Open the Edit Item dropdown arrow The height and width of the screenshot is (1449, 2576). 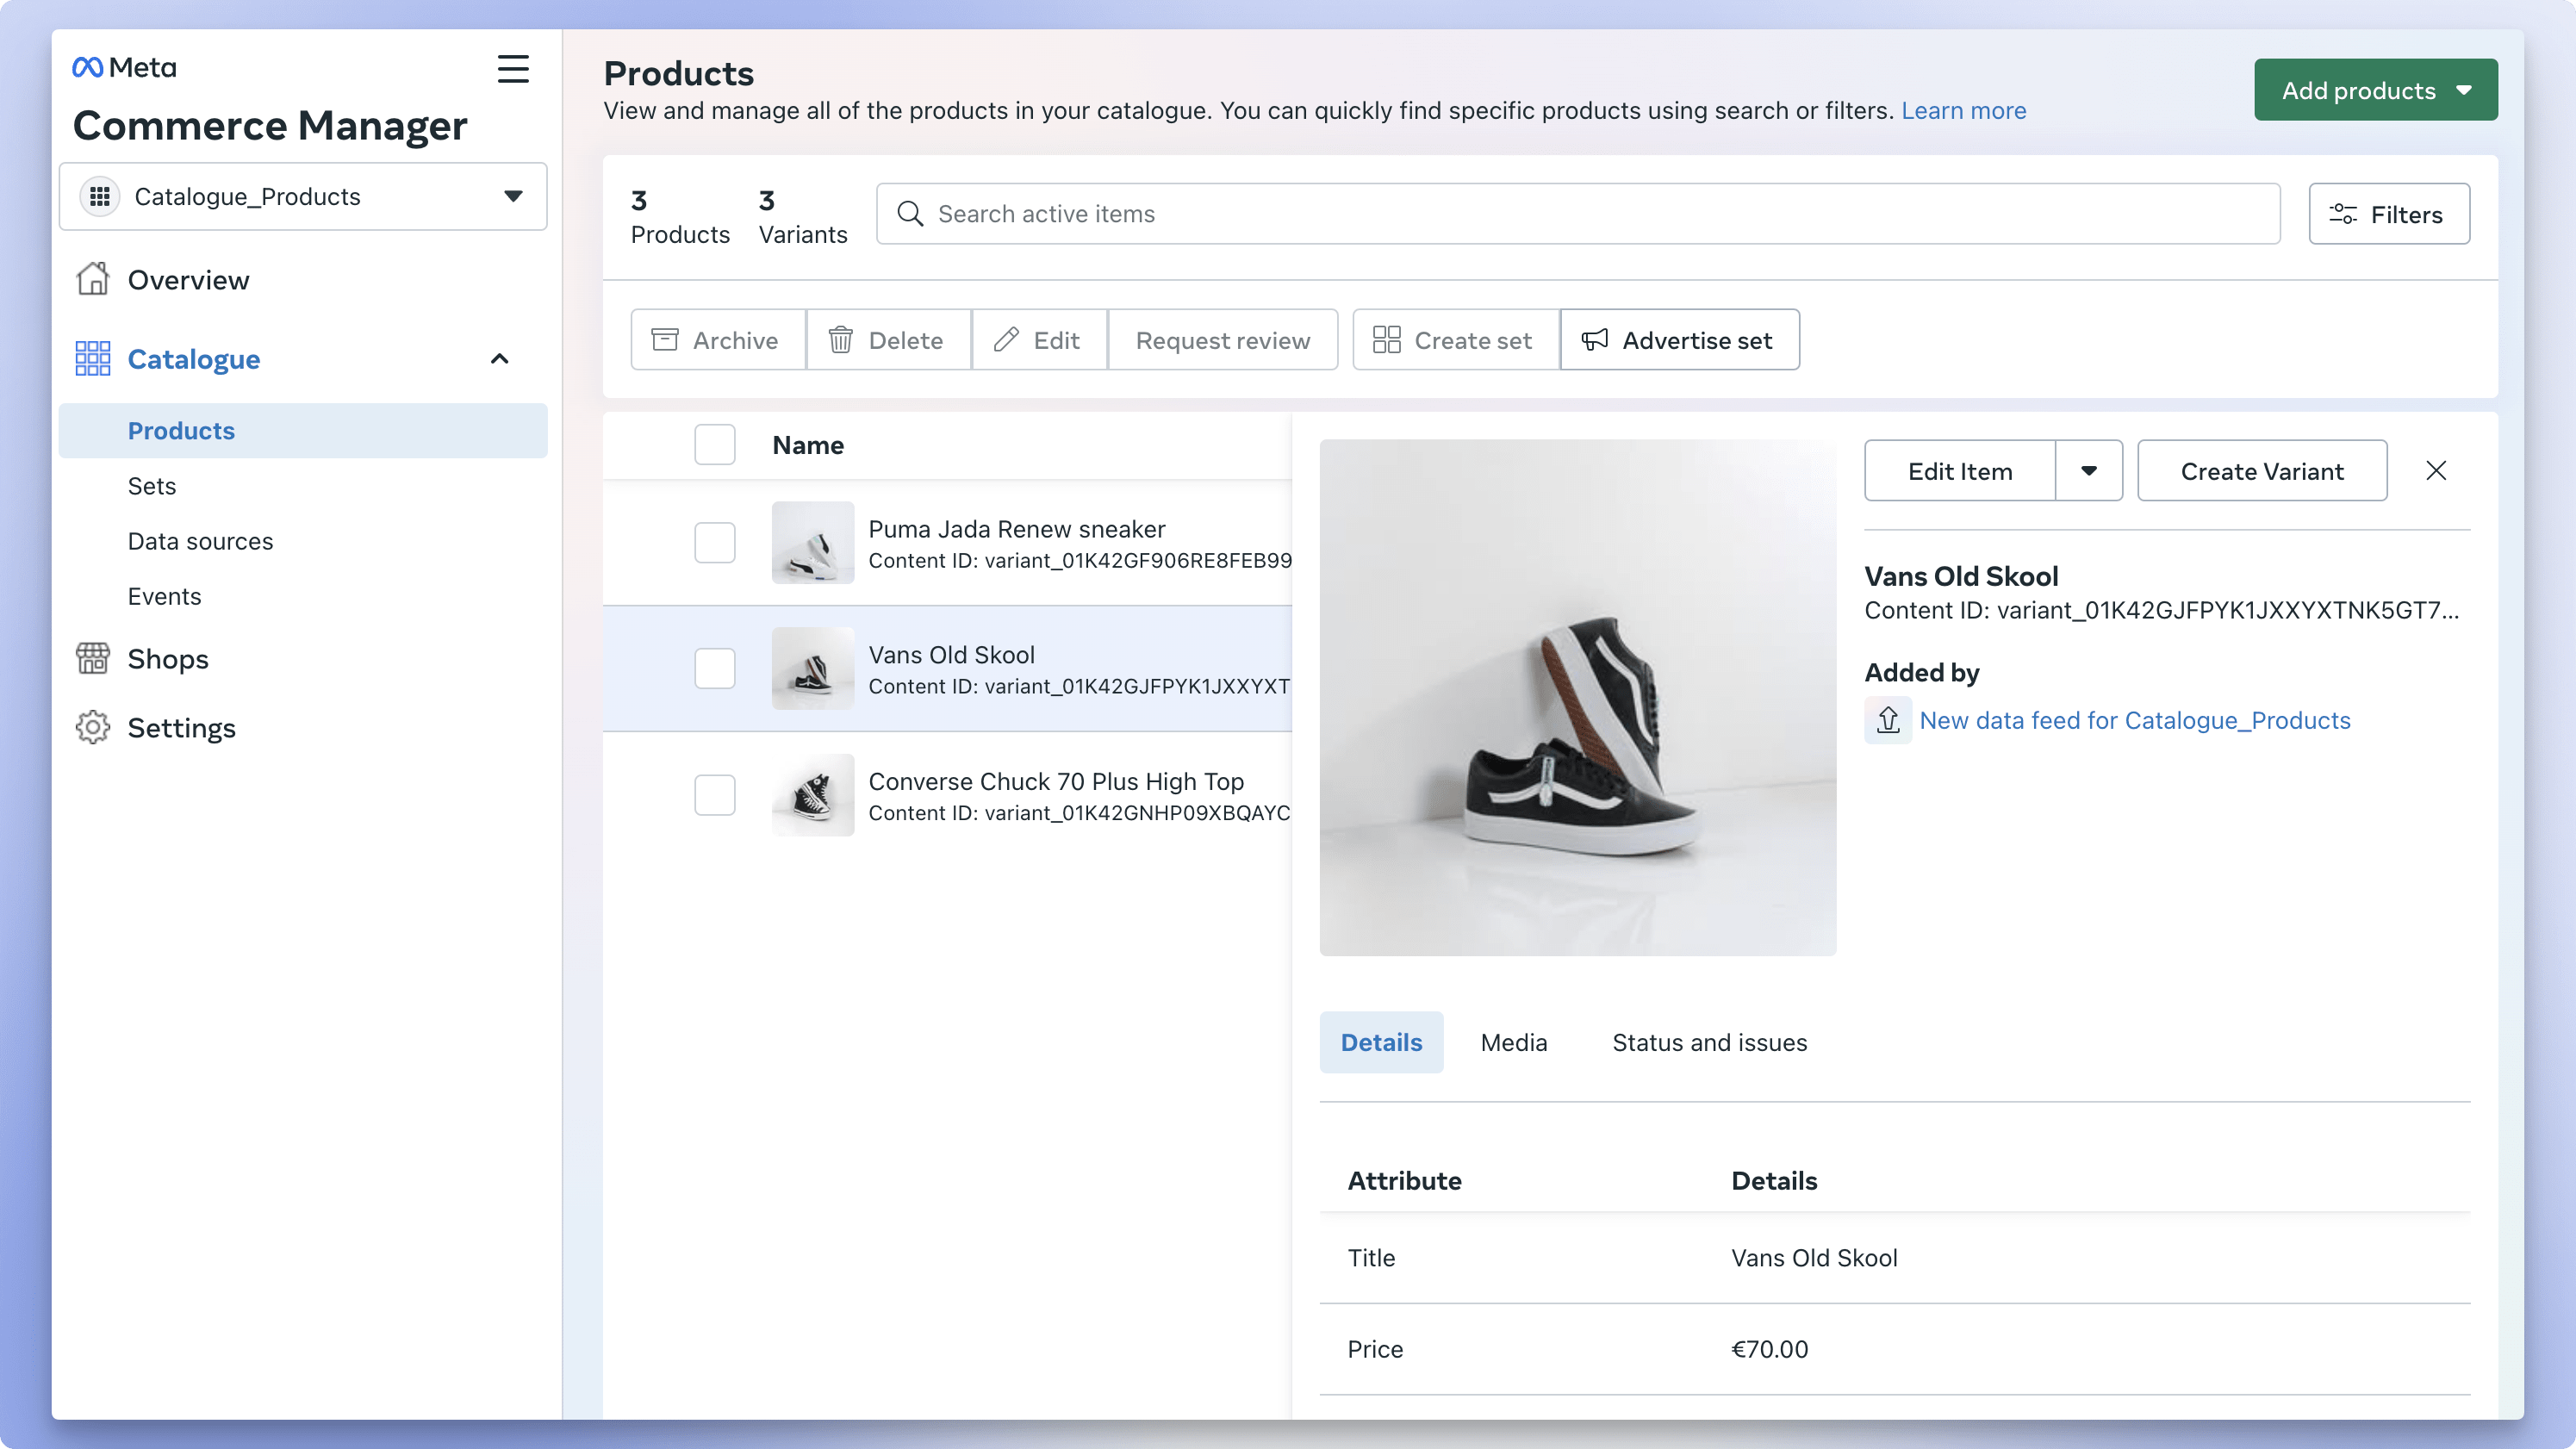pyautogui.click(x=2089, y=470)
